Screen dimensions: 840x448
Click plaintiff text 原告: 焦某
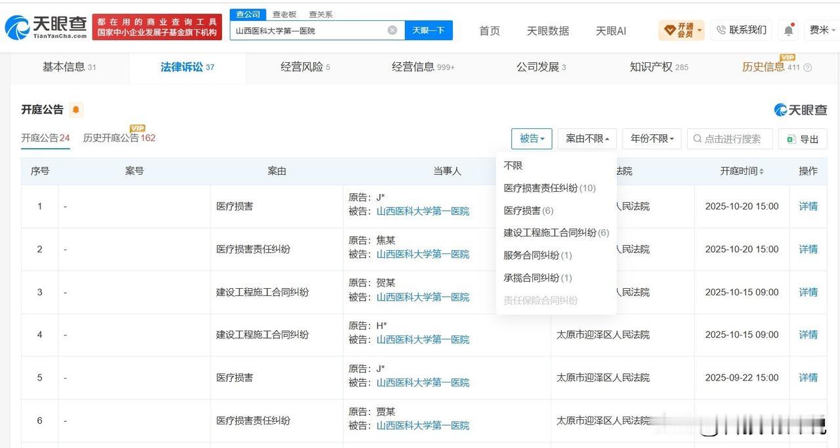[372, 240]
